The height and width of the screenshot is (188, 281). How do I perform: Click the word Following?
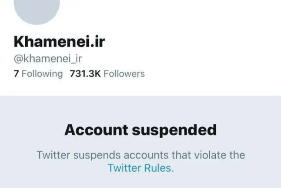(42, 74)
